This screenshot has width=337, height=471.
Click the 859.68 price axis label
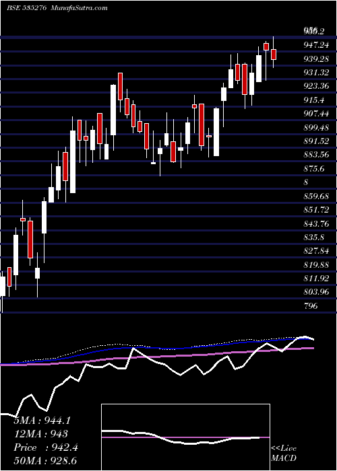click(316, 196)
